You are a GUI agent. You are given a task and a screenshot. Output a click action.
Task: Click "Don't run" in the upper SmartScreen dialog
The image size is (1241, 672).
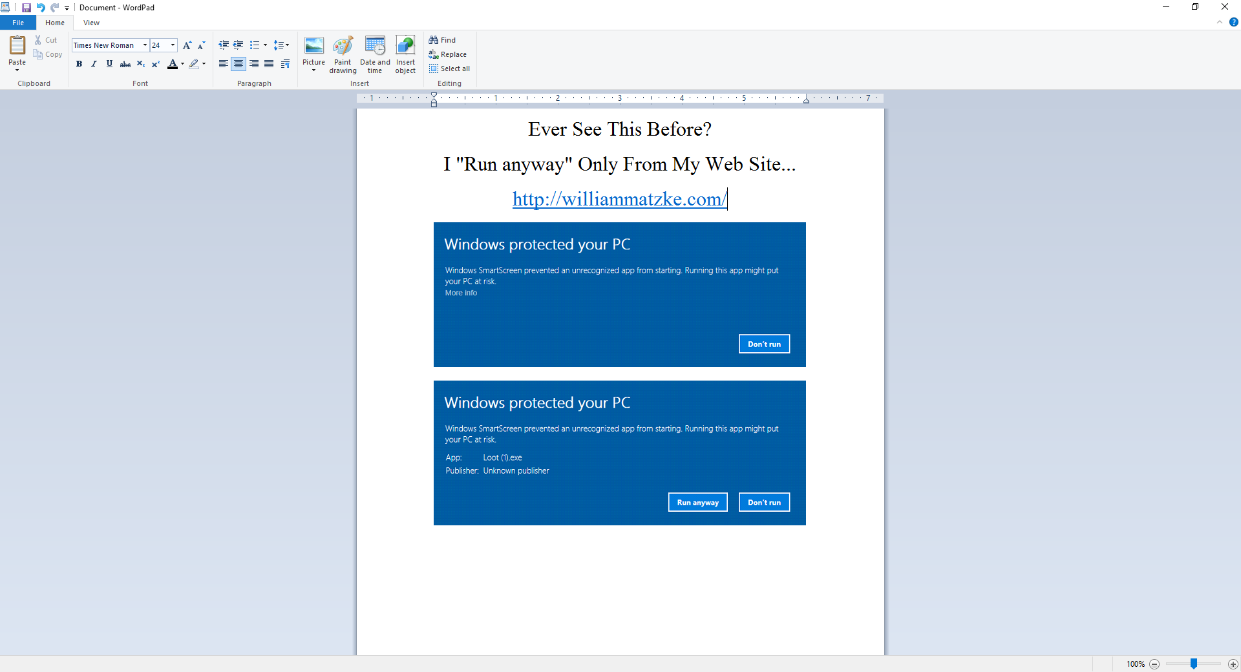764,344
